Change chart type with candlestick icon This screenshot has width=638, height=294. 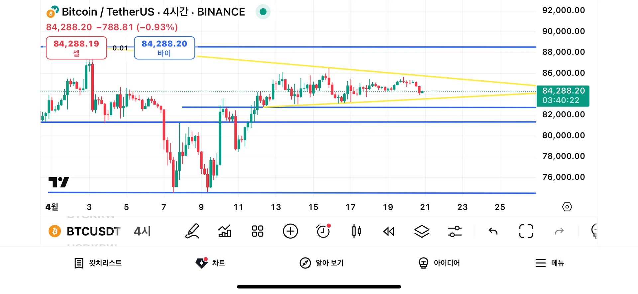[x=356, y=231]
